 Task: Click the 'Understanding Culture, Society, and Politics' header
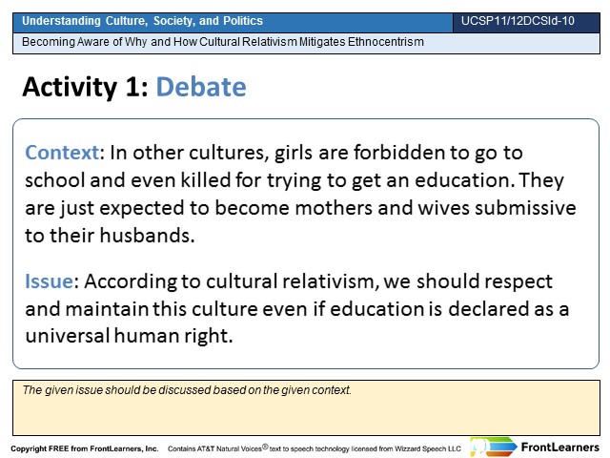pyautogui.click(x=142, y=21)
